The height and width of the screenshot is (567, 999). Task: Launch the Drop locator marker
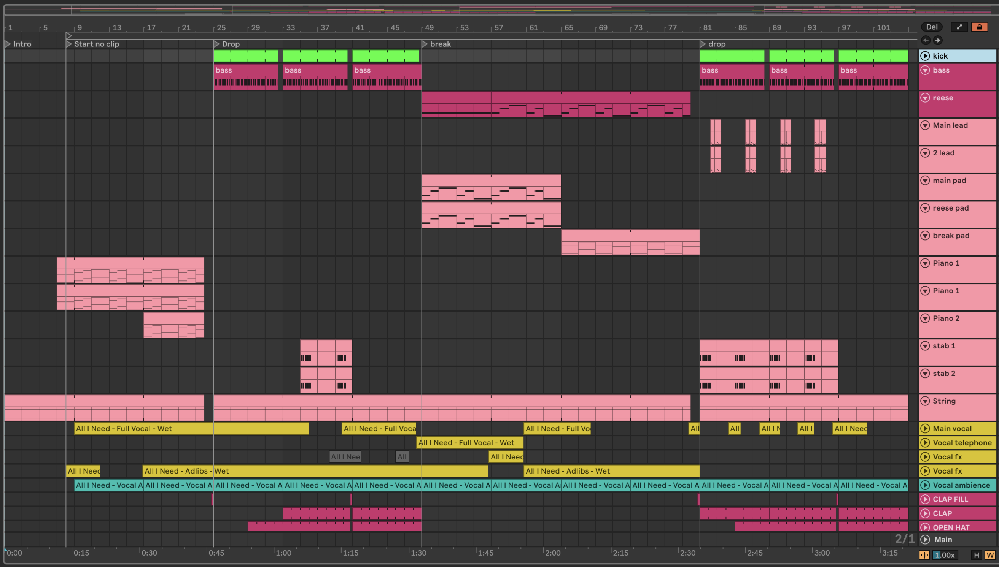point(217,44)
